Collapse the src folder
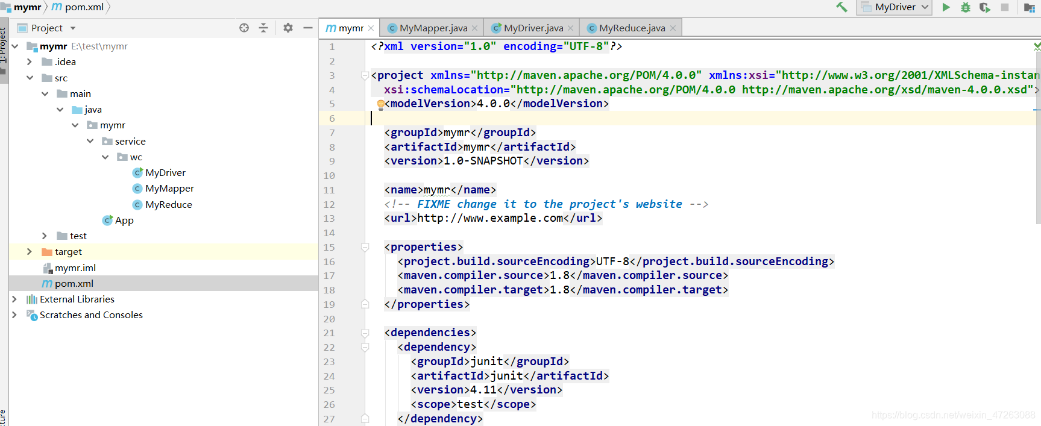The width and height of the screenshot is (1041, 426). tap(30, 78)
